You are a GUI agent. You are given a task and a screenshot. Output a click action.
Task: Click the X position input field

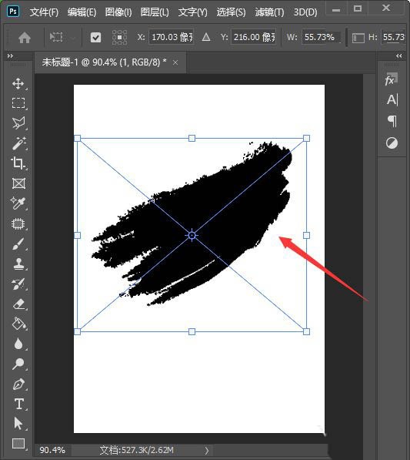(x=172, y=37)
